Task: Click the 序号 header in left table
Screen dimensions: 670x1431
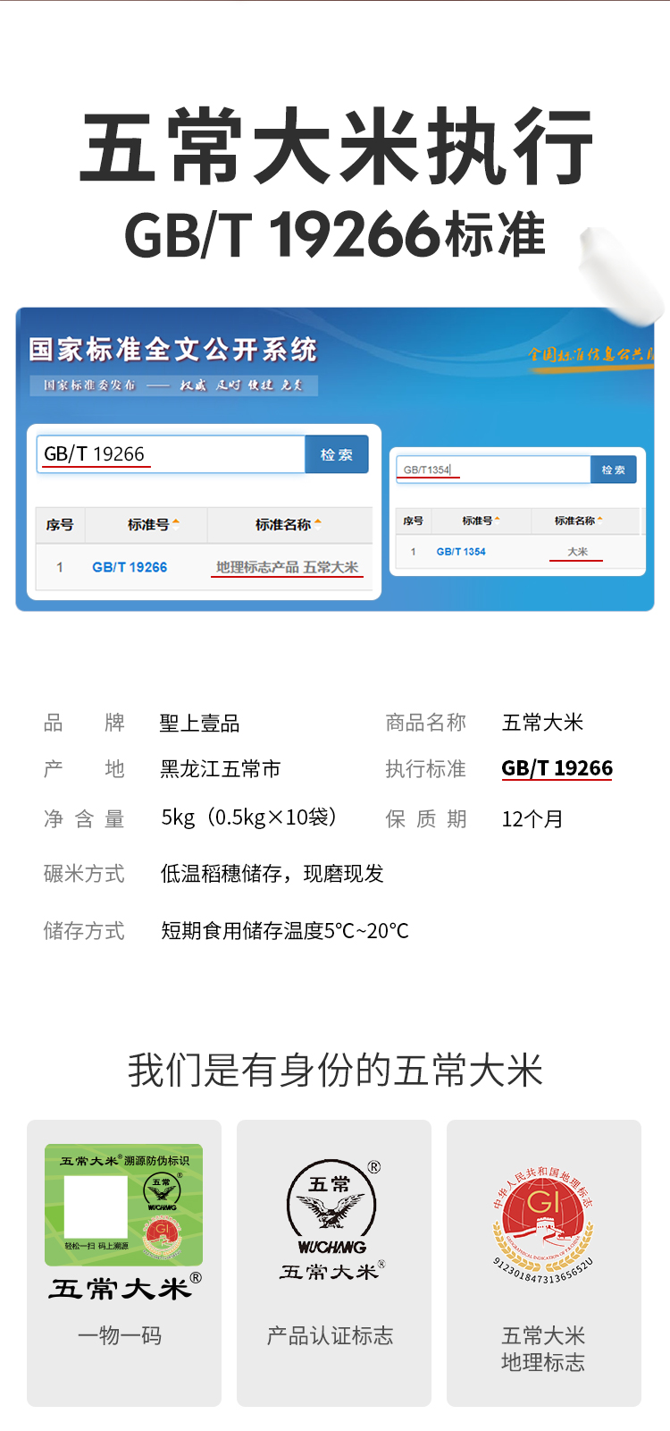Action: 60,525
